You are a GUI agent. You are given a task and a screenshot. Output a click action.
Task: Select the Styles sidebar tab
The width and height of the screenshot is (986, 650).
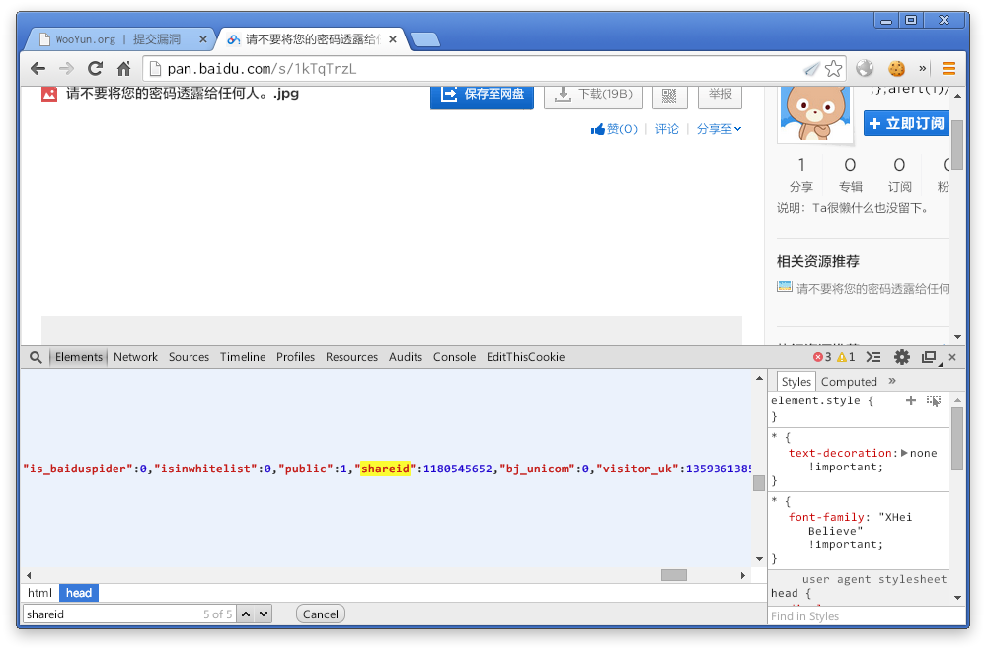(796, 382)
